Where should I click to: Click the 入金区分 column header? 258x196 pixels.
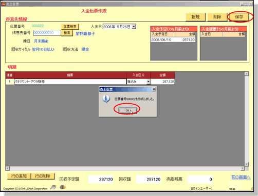pyautogui.click(x=138, y=75)
